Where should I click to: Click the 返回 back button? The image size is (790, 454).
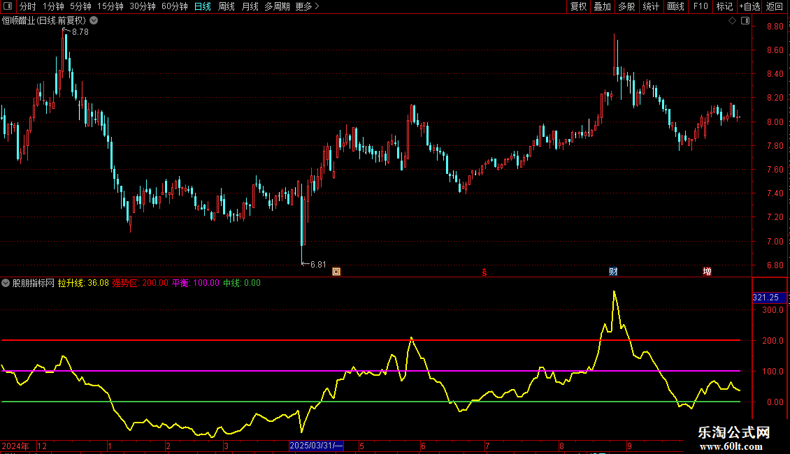[x=775, y=6]
